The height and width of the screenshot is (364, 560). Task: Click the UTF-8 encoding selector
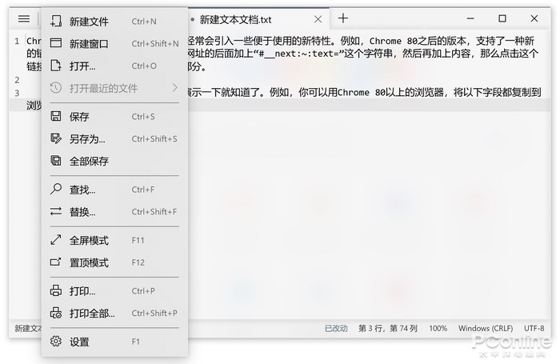[x=534, y=328]
